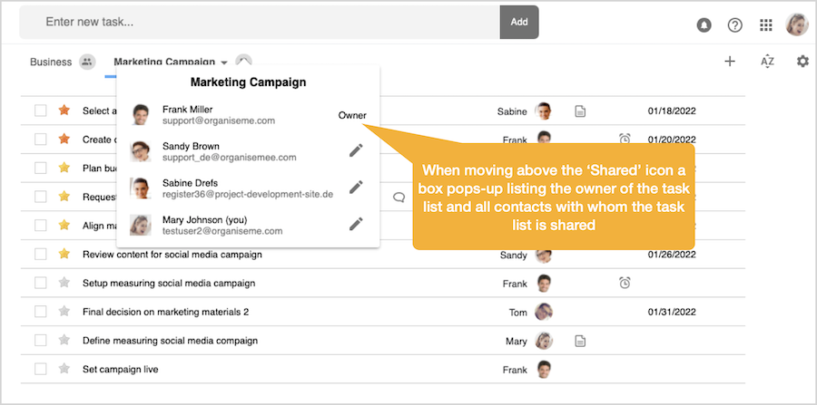The height and width of the screenshot is (405, 817).
Task: Open note icon on Define measuring task
Action: pyautogui.click(x=580, y=342)
